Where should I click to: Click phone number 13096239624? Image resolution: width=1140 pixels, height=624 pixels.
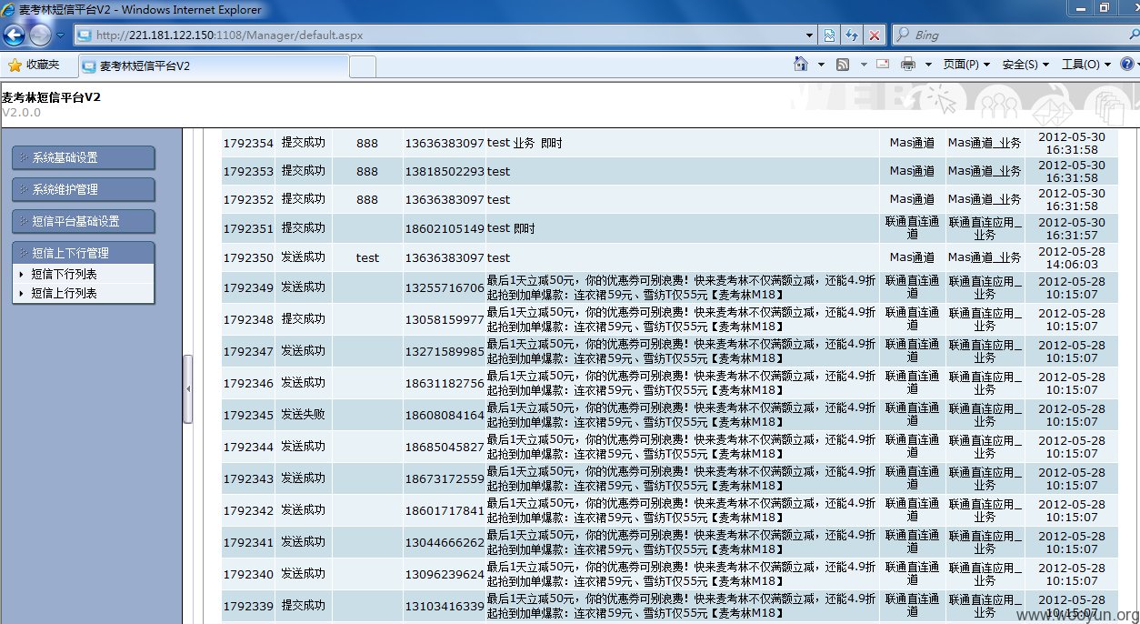[445, 574]
